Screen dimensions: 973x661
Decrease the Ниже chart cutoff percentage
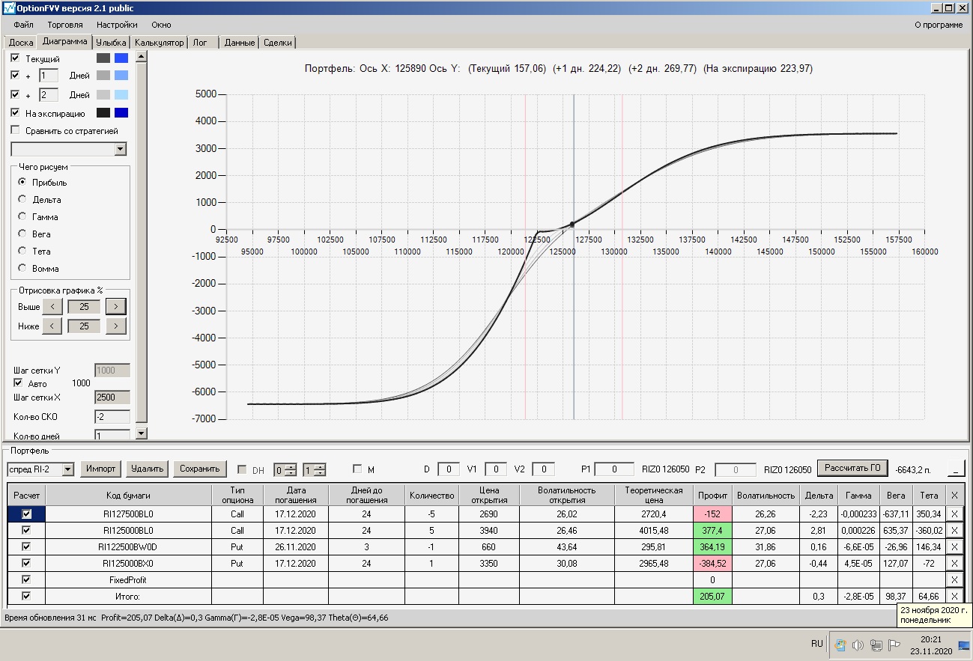52,326
